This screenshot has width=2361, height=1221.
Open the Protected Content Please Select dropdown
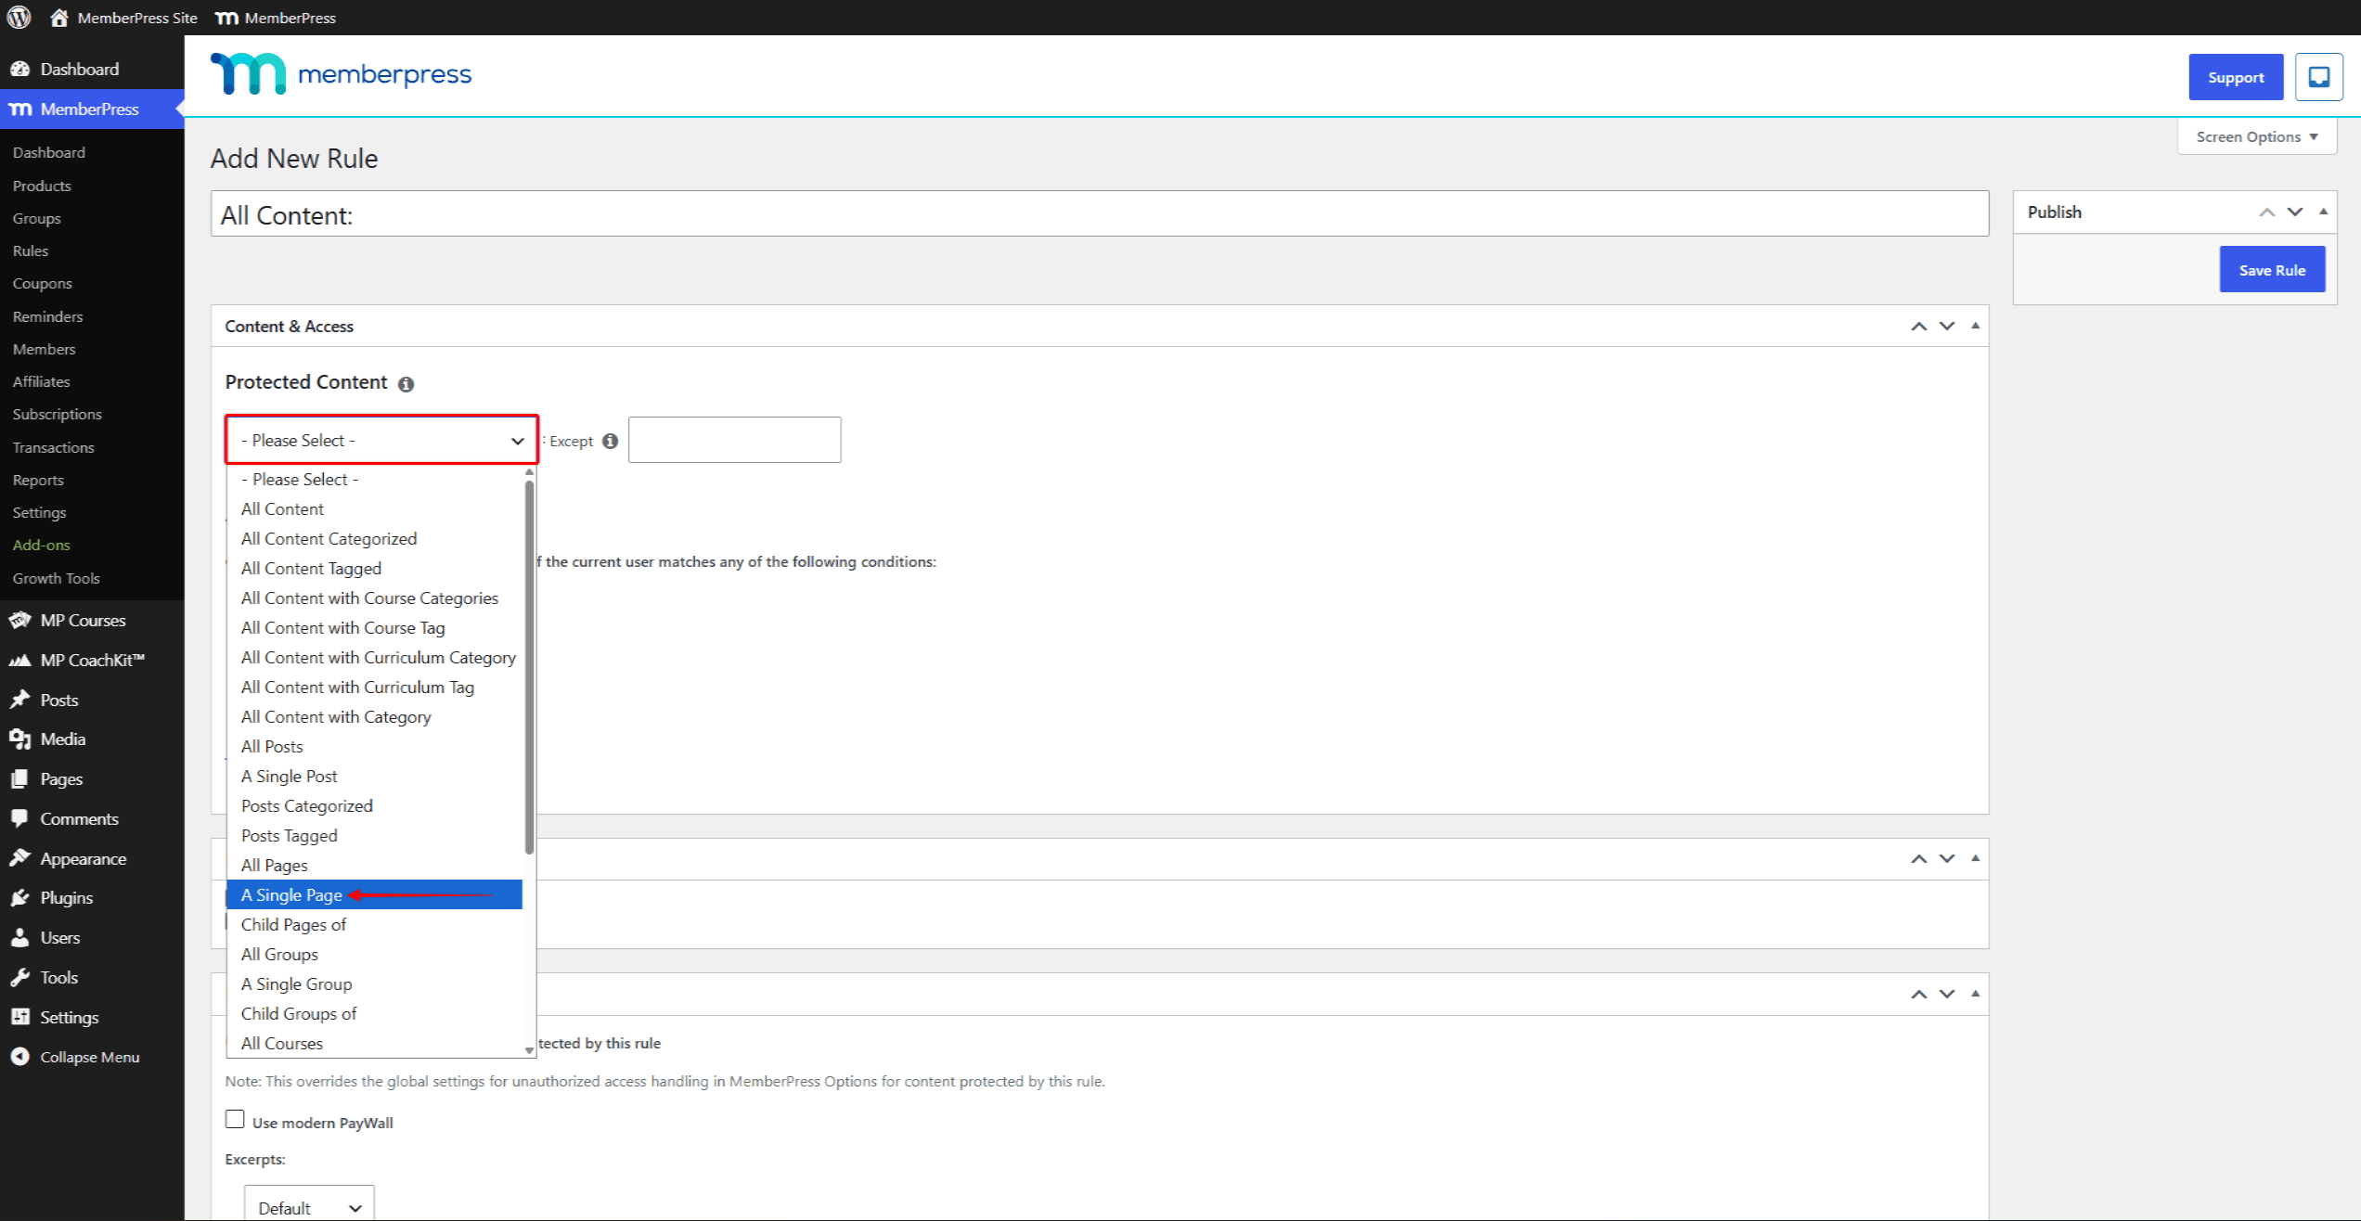[x=381, y=440]
